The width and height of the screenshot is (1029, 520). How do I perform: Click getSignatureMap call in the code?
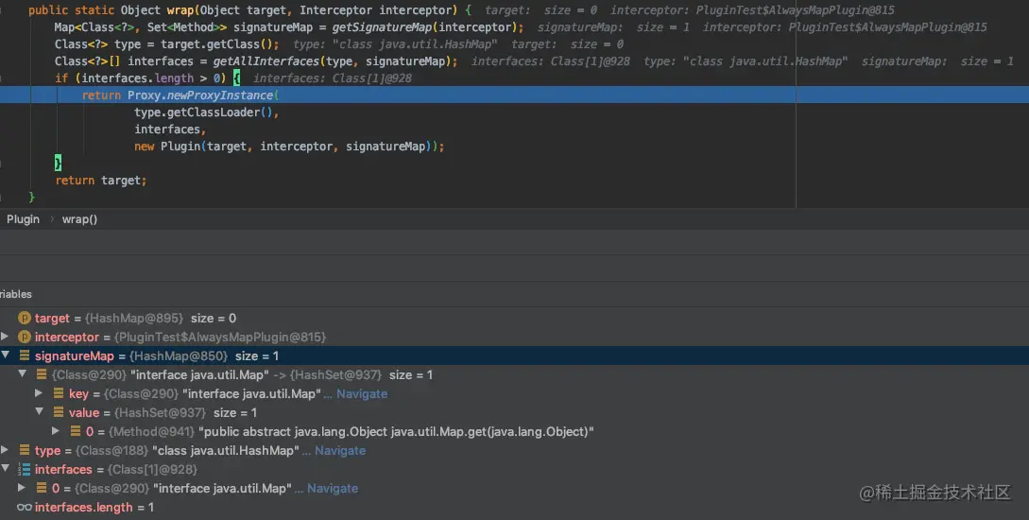(x=382, y=26)
